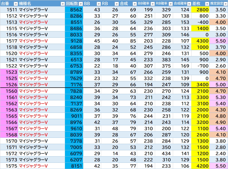The image size is (228, 169).
Task: Select machine number cell 1513
Action: click(x=9, y=22)
